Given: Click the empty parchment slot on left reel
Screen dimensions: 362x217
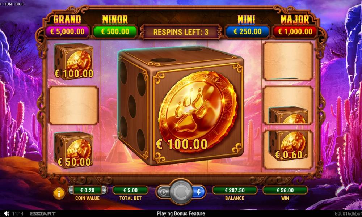Looking at the screenshot, I should pyautogui.click(x=74, y=105).
